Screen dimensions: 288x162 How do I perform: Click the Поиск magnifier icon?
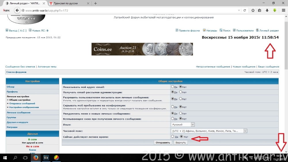click(221, 30)
